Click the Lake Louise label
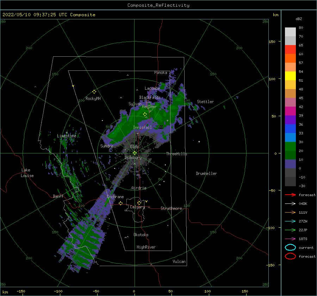 point(27,173)
